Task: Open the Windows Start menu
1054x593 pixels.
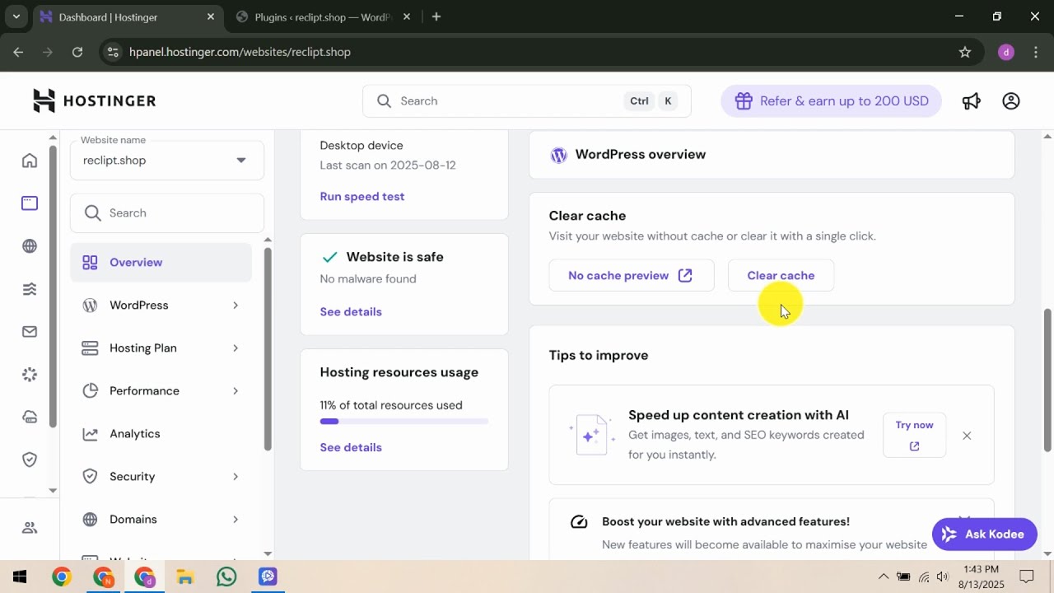Action: [x=20, y=577]
